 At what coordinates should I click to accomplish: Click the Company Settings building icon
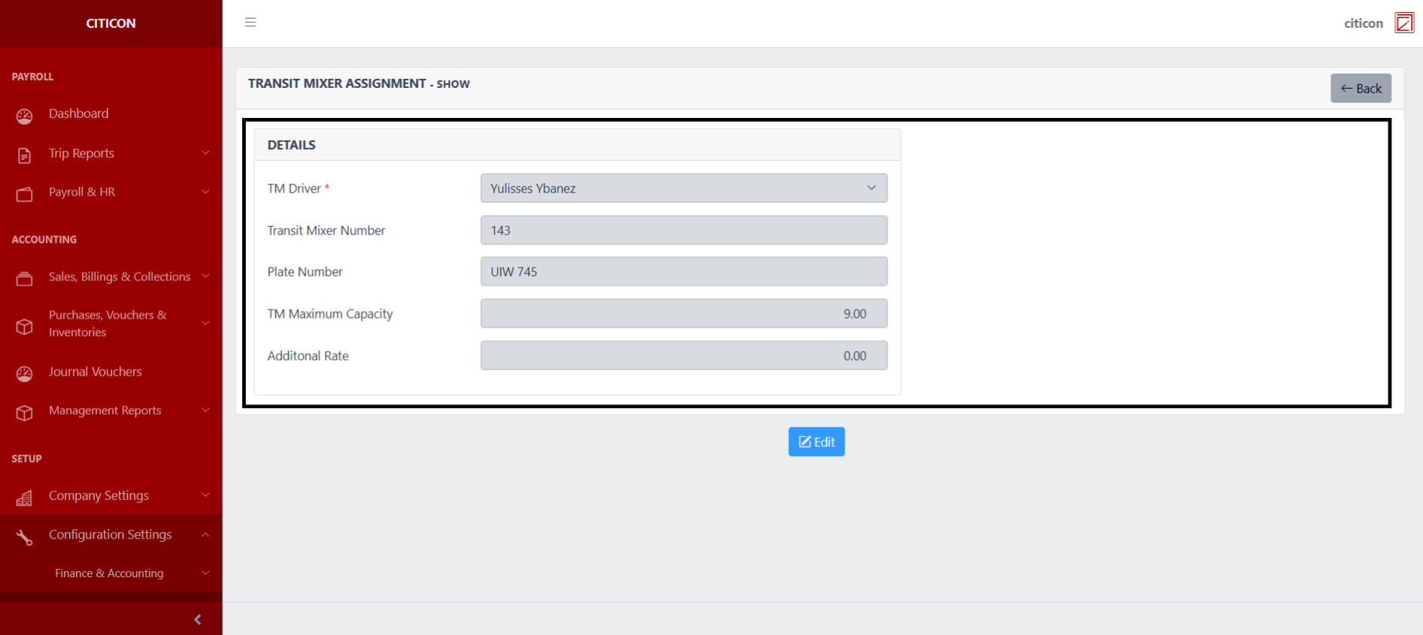(25, 496)
